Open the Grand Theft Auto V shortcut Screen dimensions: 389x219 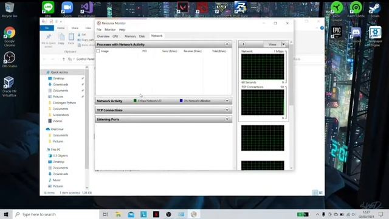221,9
